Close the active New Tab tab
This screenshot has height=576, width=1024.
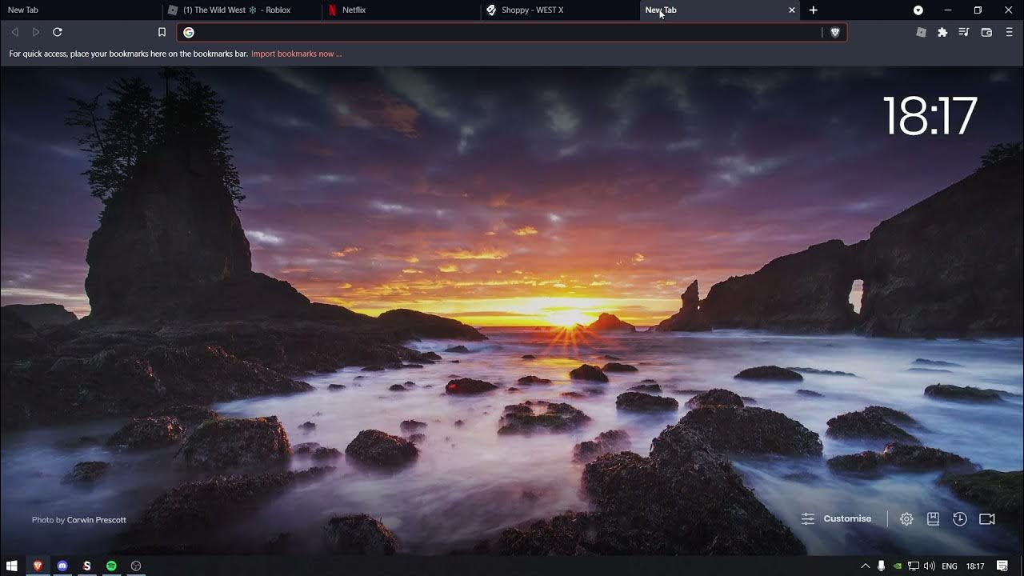(792, 10)
